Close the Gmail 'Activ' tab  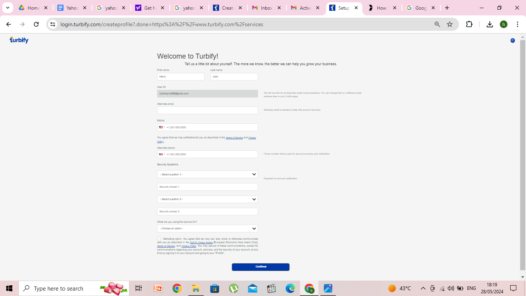tap(317, 8)
